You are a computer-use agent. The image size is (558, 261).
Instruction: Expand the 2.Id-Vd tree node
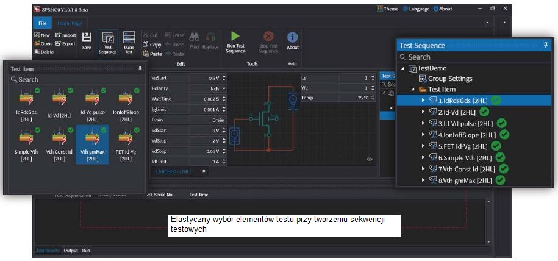tap(423, 112)
